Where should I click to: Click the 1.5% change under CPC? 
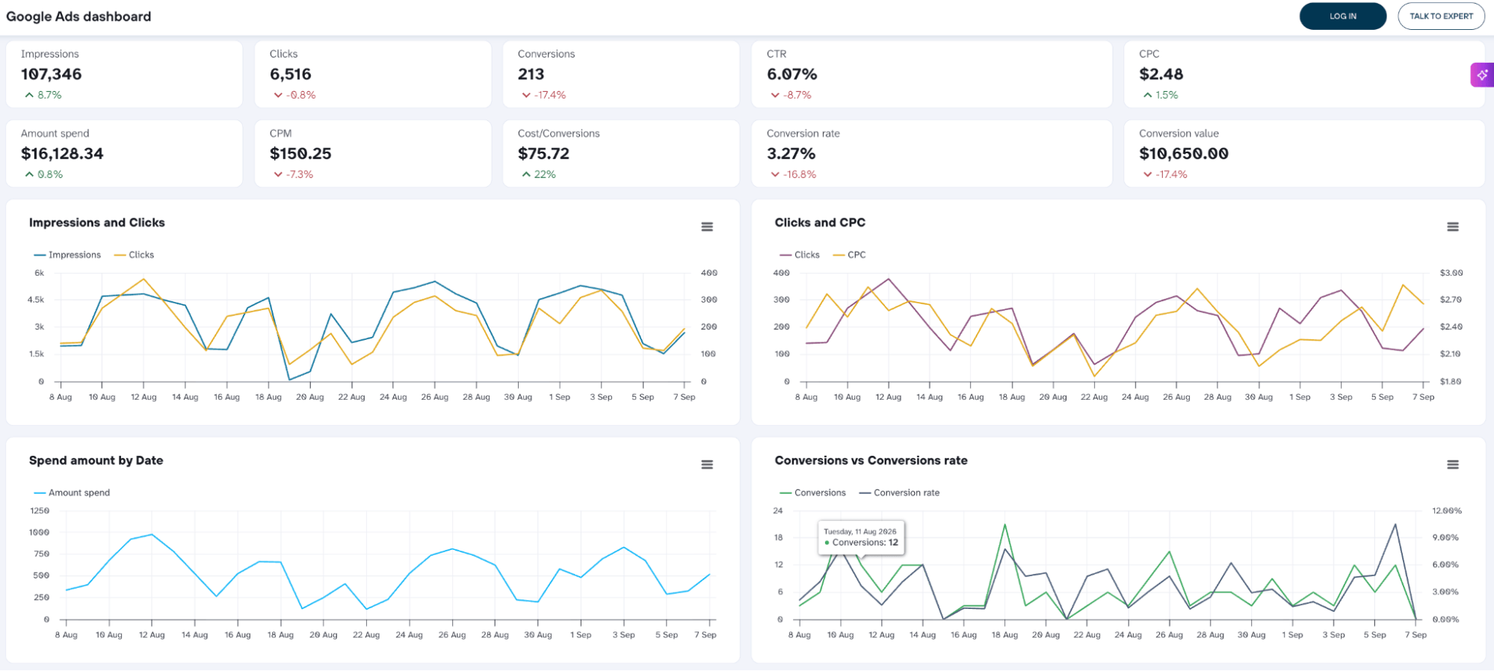tap(1160, 95)
